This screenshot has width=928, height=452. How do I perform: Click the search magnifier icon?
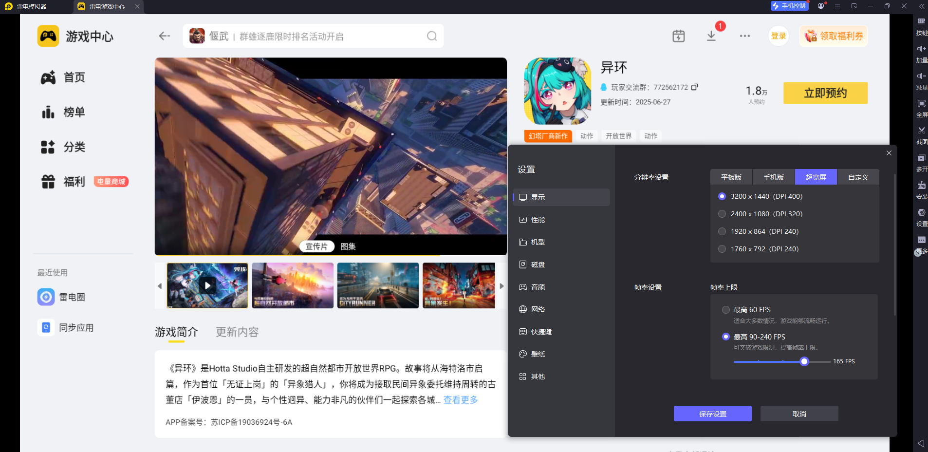point(431,36)
